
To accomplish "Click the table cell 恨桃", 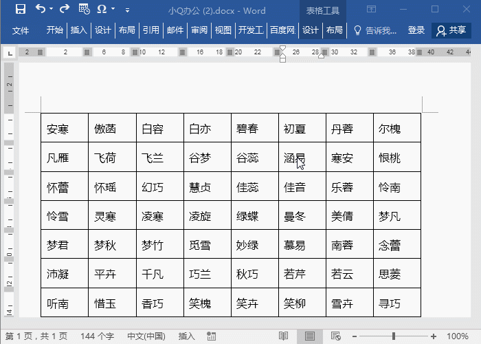I will tap(397, 157).
